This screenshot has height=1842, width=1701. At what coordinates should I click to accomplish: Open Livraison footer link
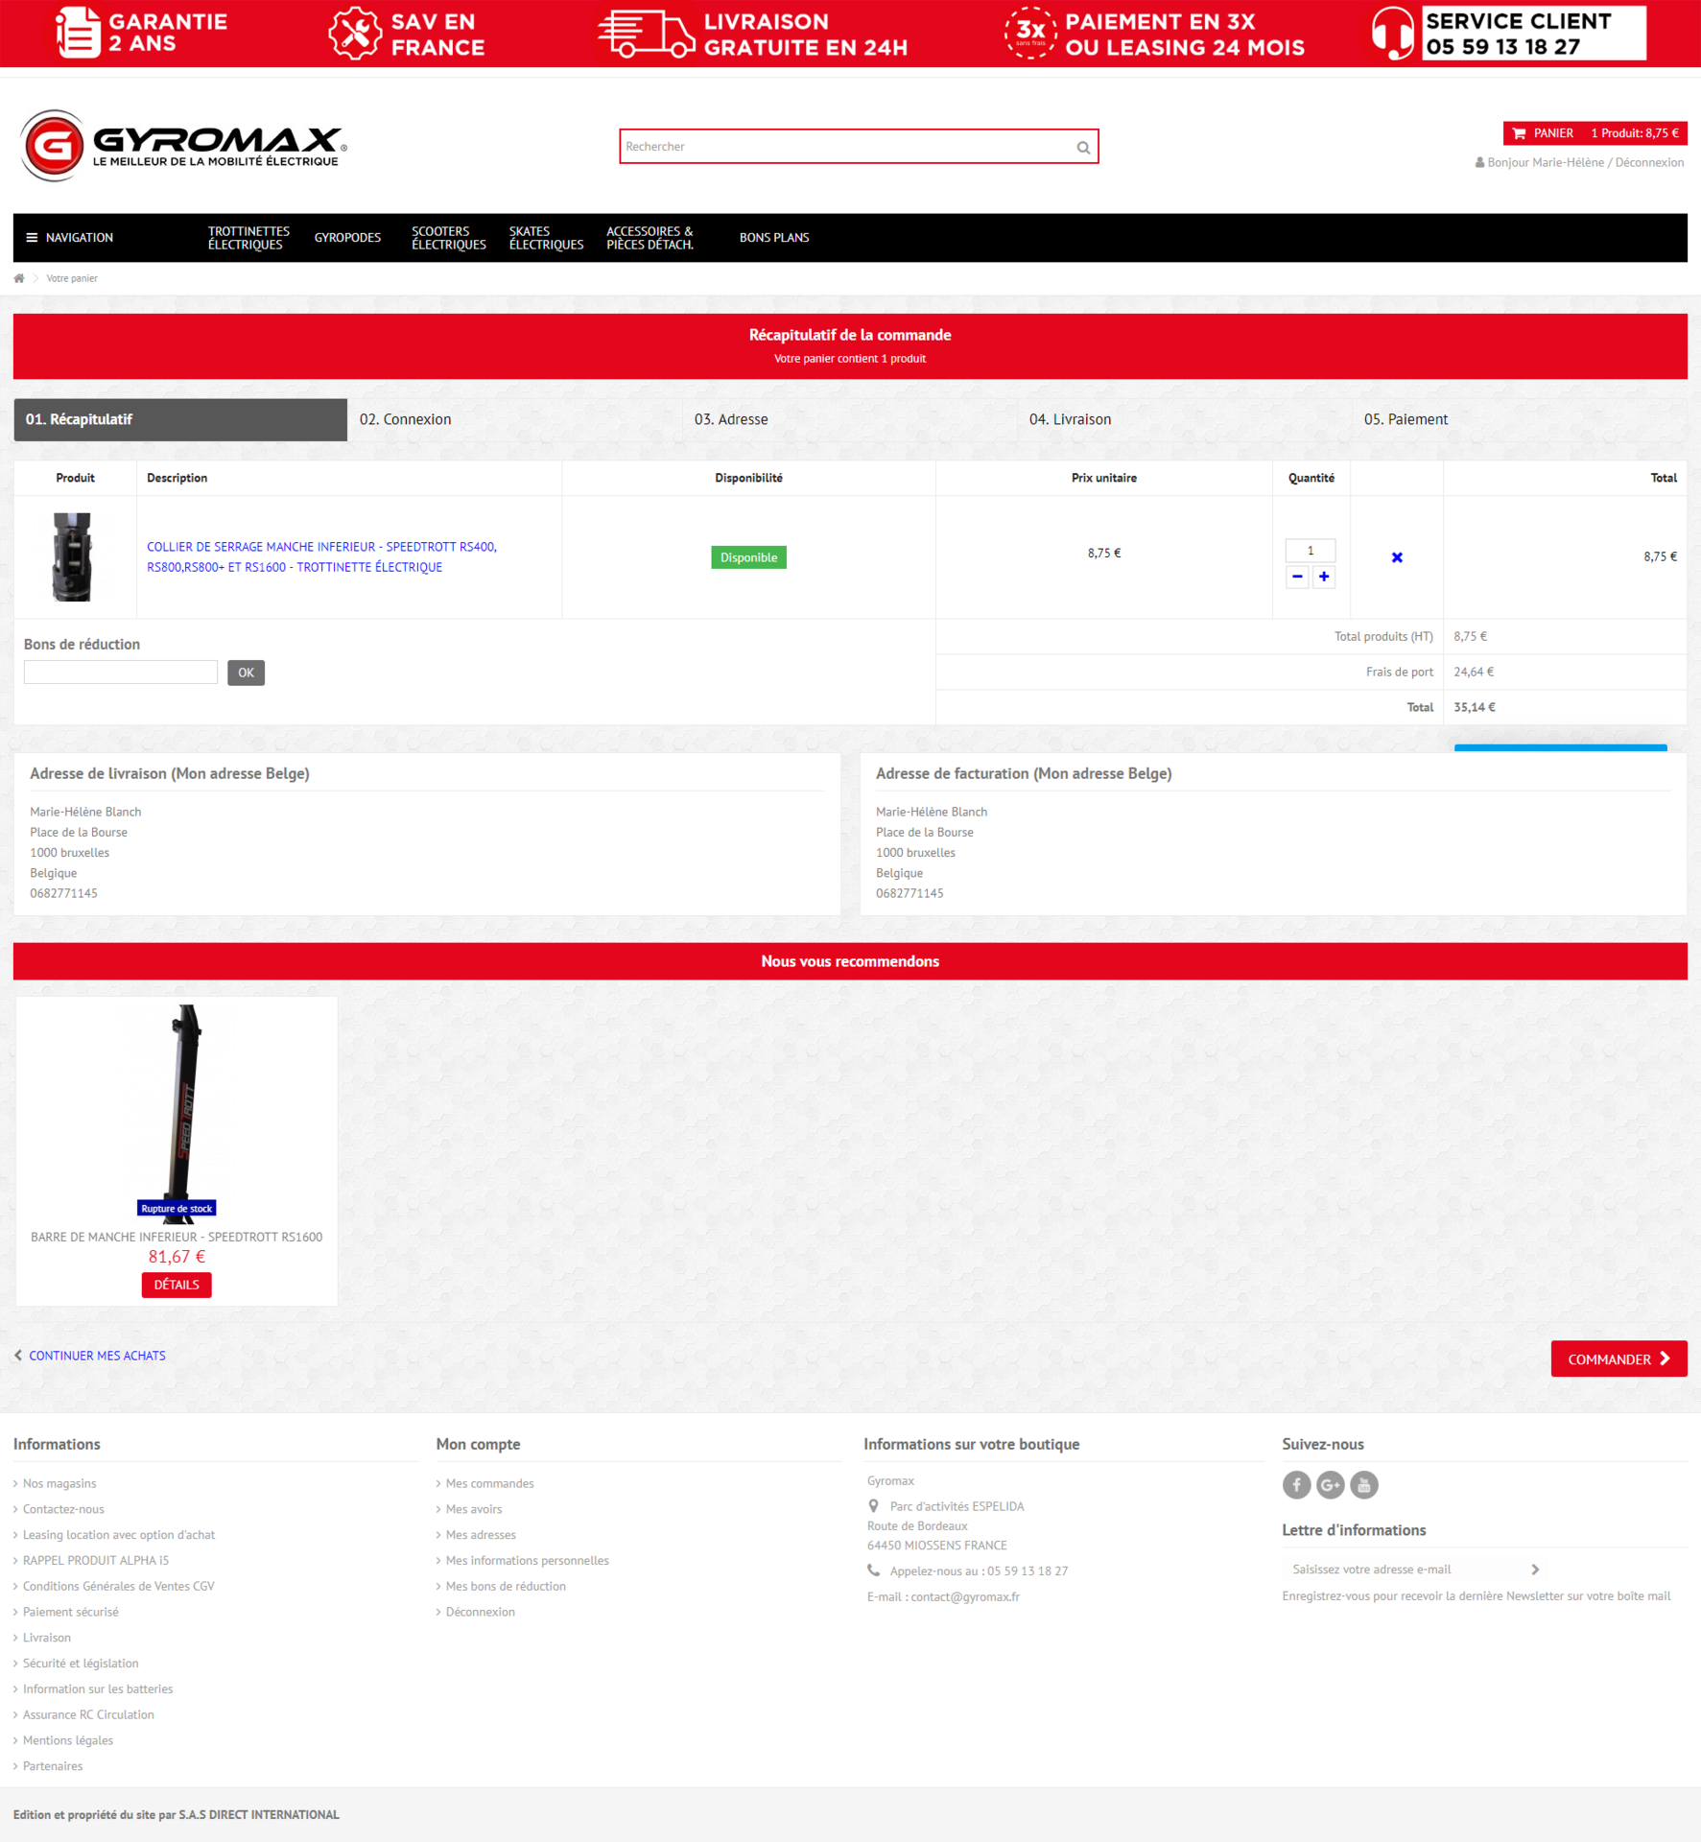47,1638
